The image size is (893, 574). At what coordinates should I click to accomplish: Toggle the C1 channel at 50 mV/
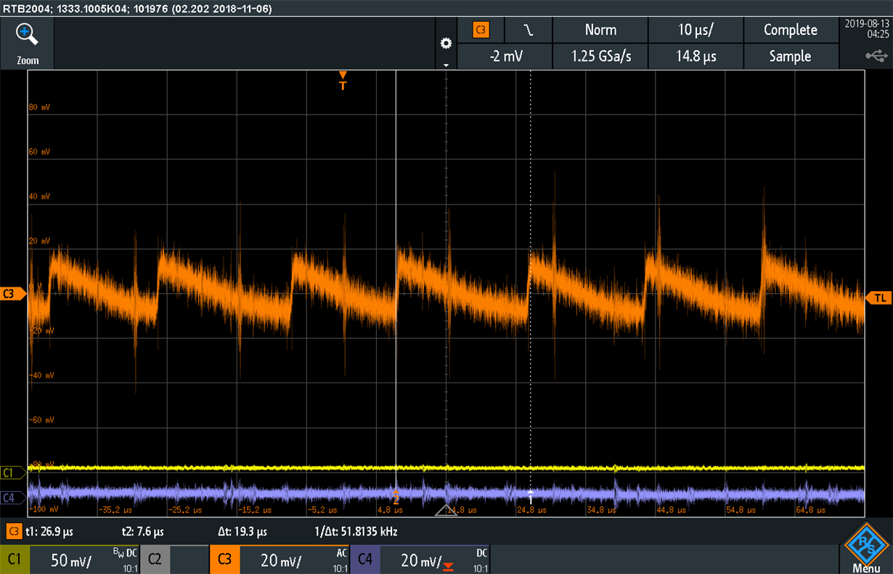(x=70, y=559)
